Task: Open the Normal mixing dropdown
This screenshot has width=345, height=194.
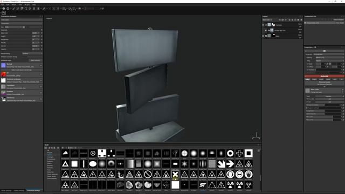Action: (32, 53)
